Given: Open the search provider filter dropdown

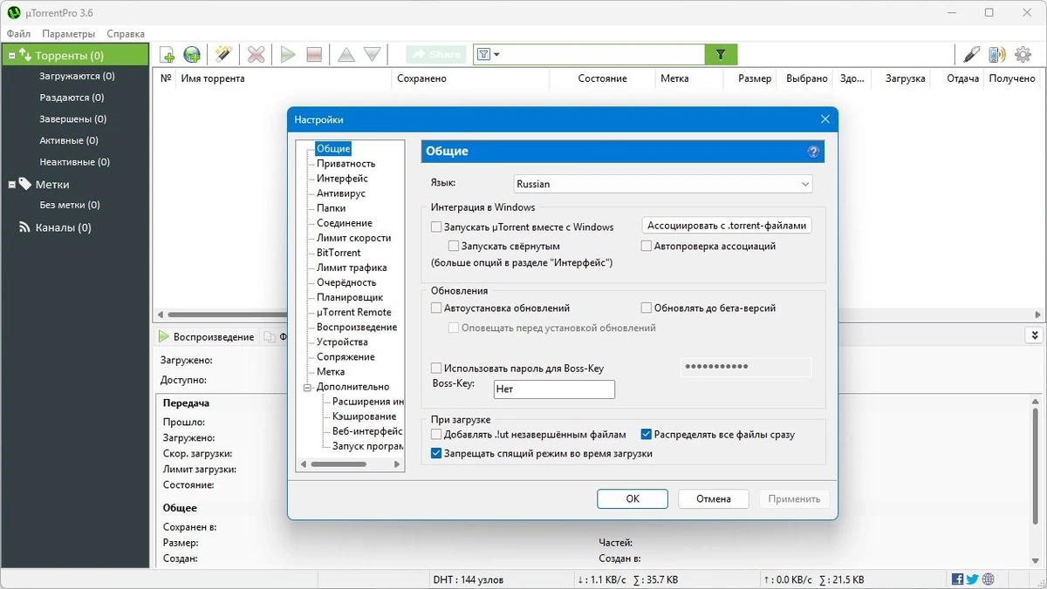Looking at the screenshot, I should pos(489,54).
